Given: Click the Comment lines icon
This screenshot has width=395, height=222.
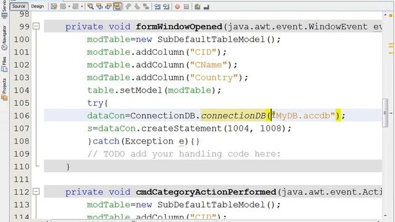Looking at the screenshot, I should click(197, 7).
